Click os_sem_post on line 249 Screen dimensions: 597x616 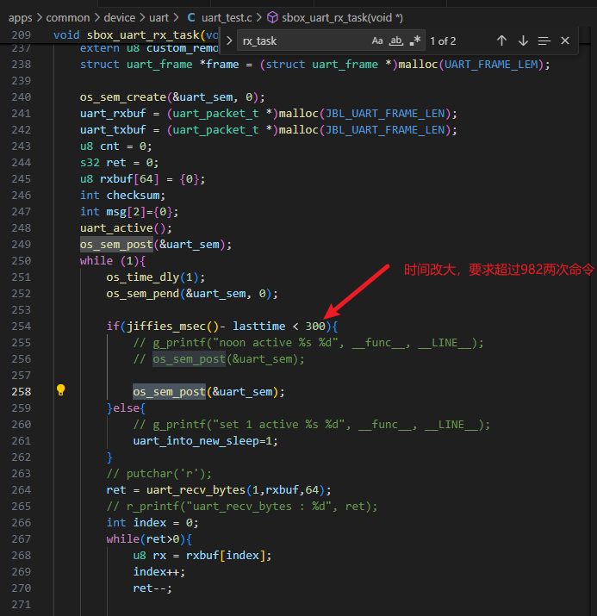point(116,245)
